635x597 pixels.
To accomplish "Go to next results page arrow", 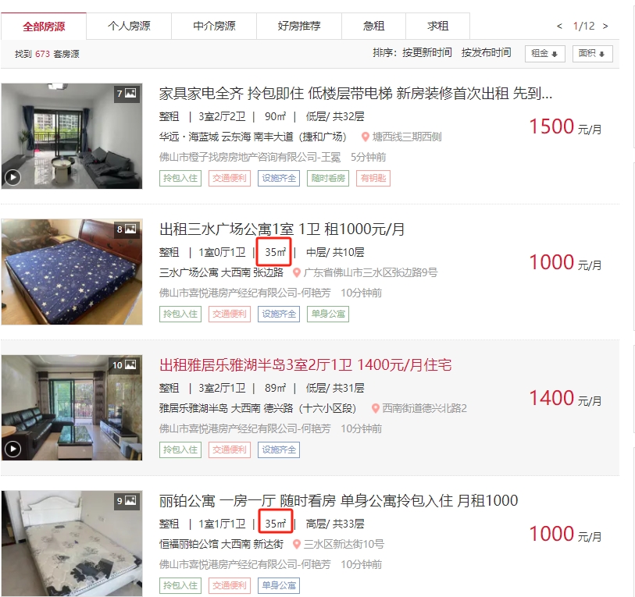I will click(605, 27).
